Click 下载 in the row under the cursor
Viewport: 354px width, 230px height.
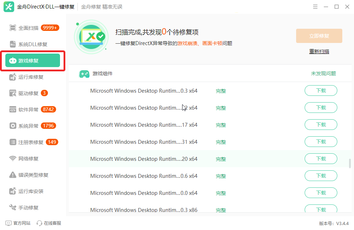point(321,108)
